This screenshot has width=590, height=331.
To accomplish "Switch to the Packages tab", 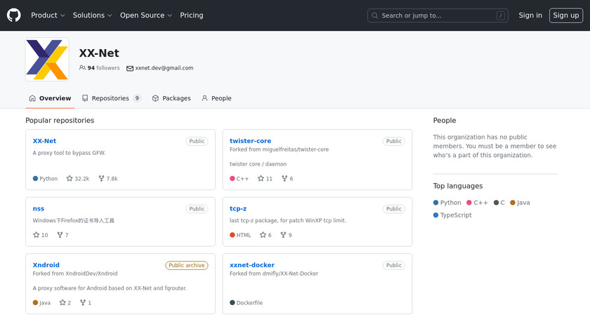I will tap(171, 98).
